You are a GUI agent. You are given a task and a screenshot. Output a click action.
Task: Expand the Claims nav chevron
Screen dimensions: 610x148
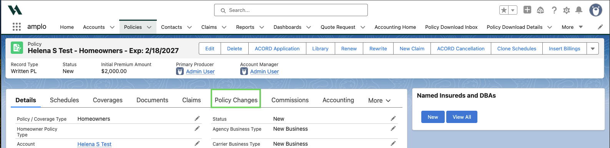224,27
